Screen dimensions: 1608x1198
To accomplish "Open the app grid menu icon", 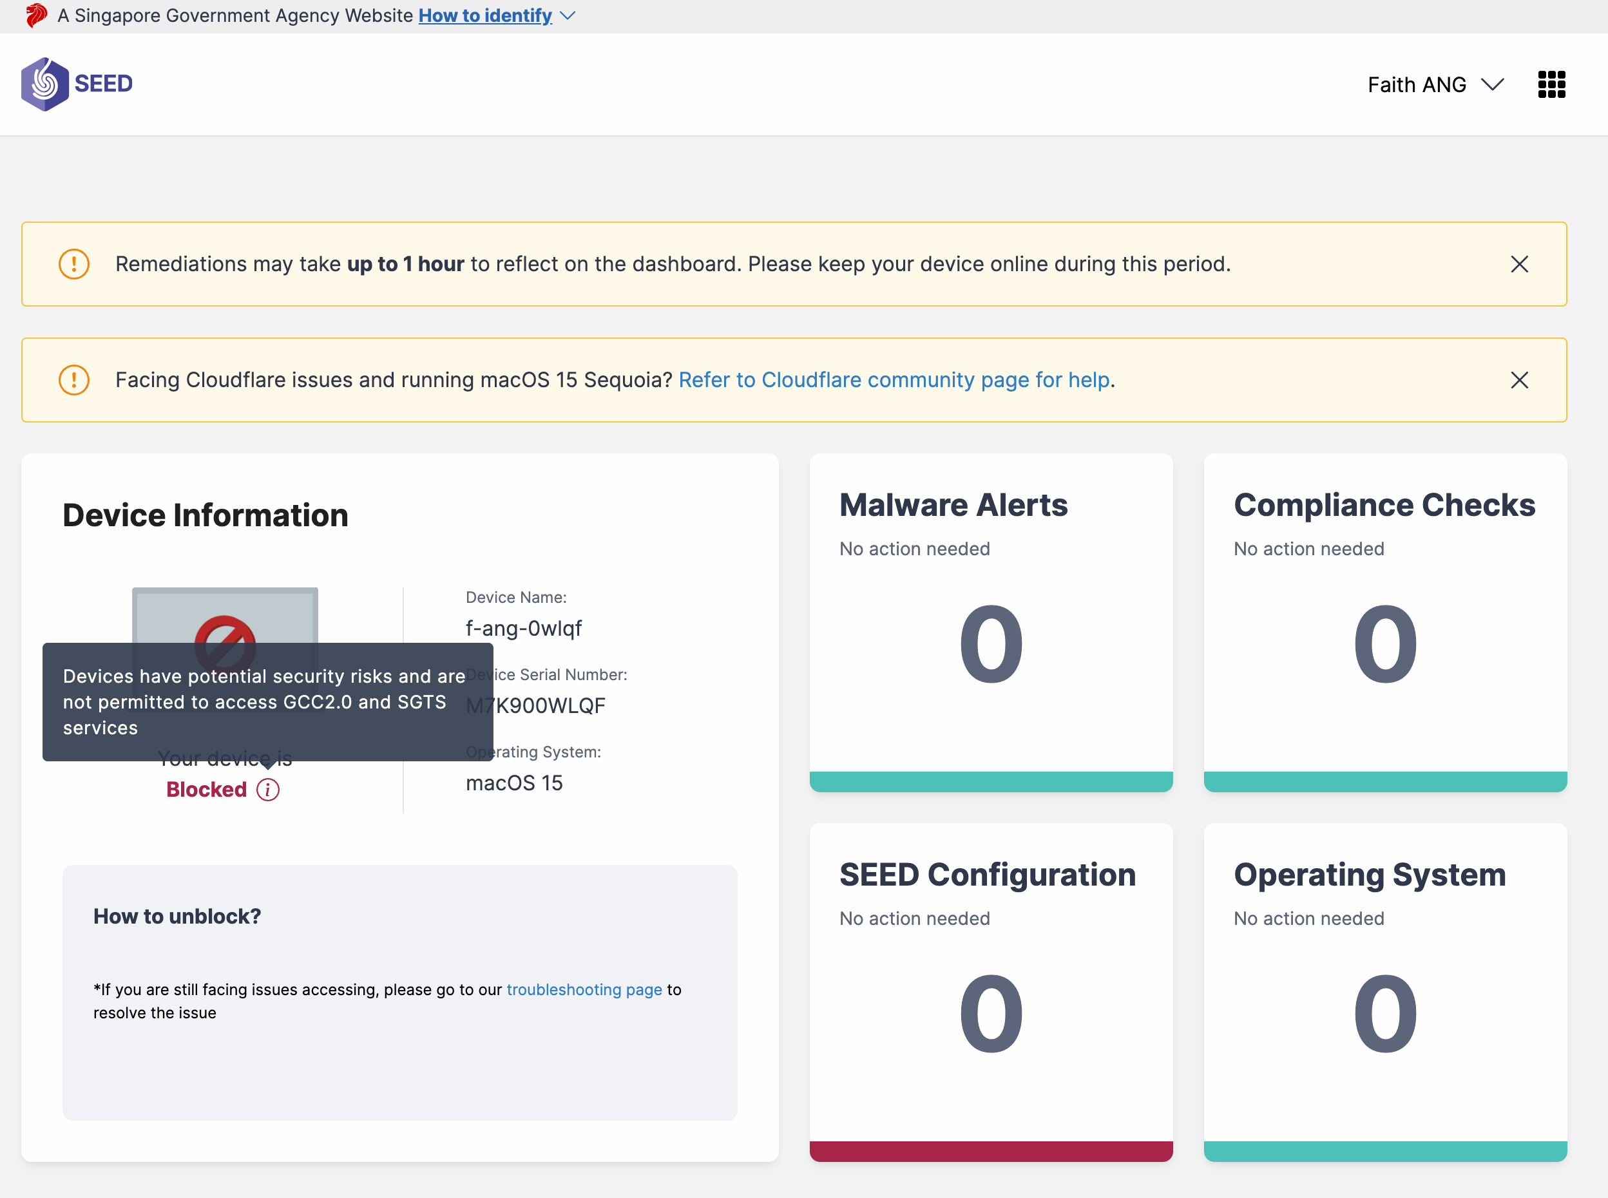I will tap(1551, 84).
